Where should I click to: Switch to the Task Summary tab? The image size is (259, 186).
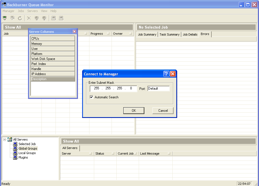click(169, 34)
